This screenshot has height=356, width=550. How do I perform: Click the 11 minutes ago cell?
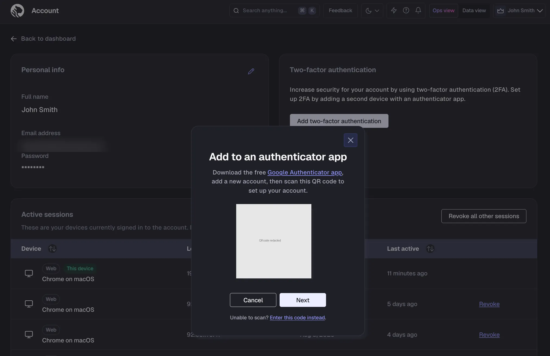(407, 274)
